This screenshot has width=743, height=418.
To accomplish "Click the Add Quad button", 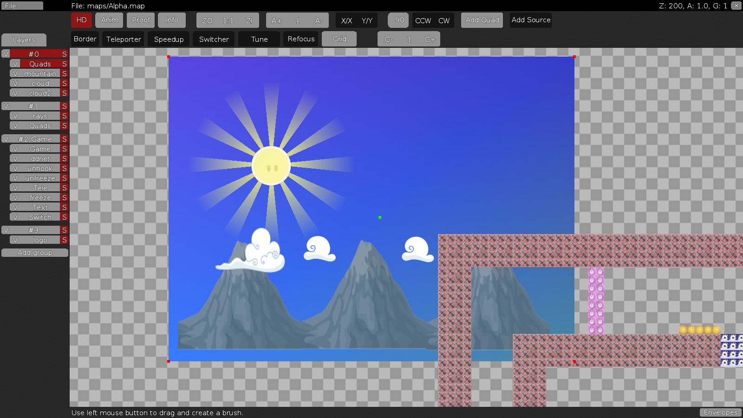I will [x=482, y=20].
